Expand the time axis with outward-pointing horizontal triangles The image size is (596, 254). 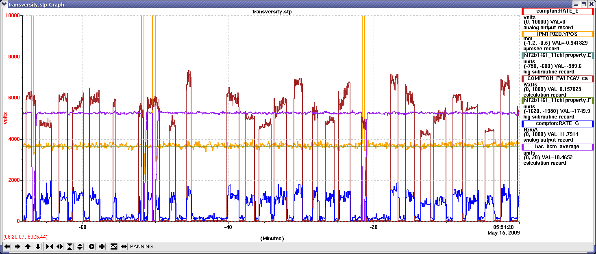point(60,247)
